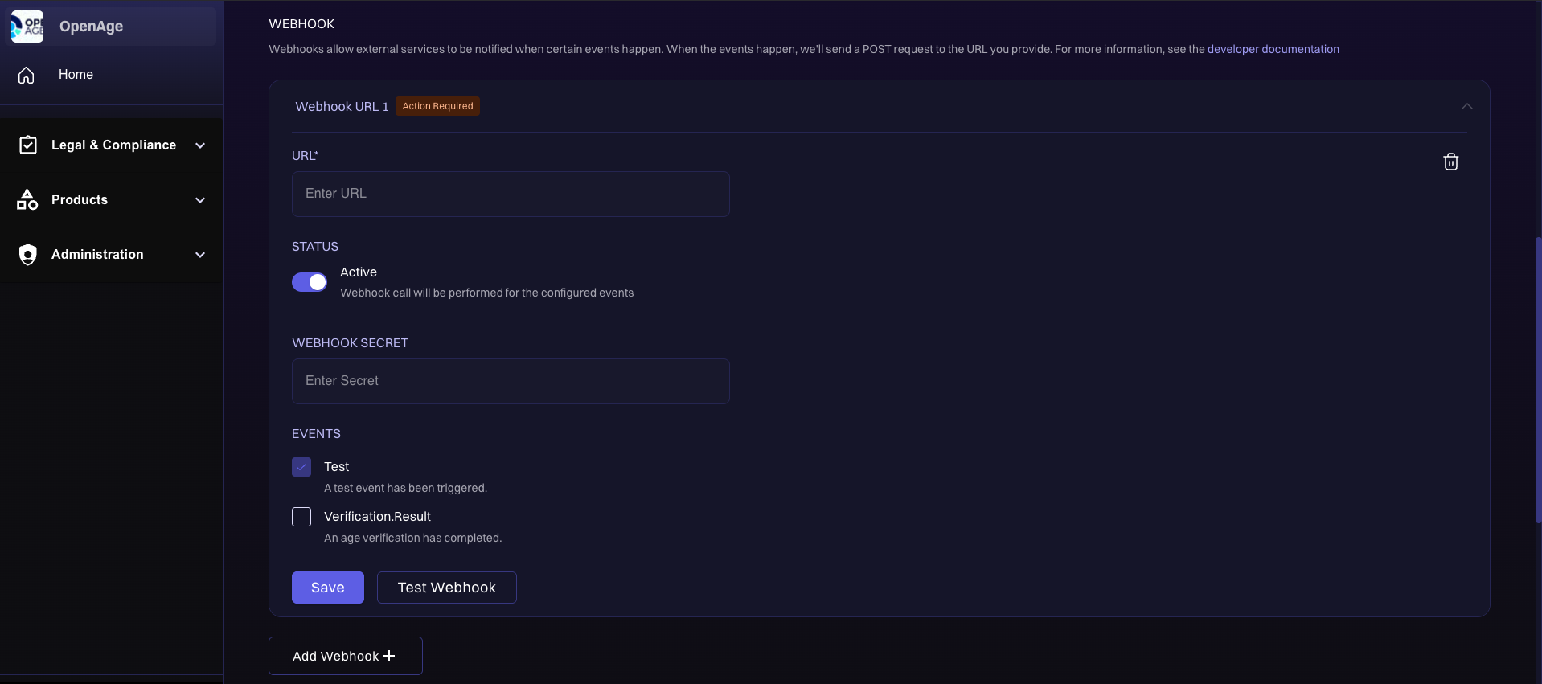Open the developer documentation link
1542x684 pixels.
[1273, 48]
